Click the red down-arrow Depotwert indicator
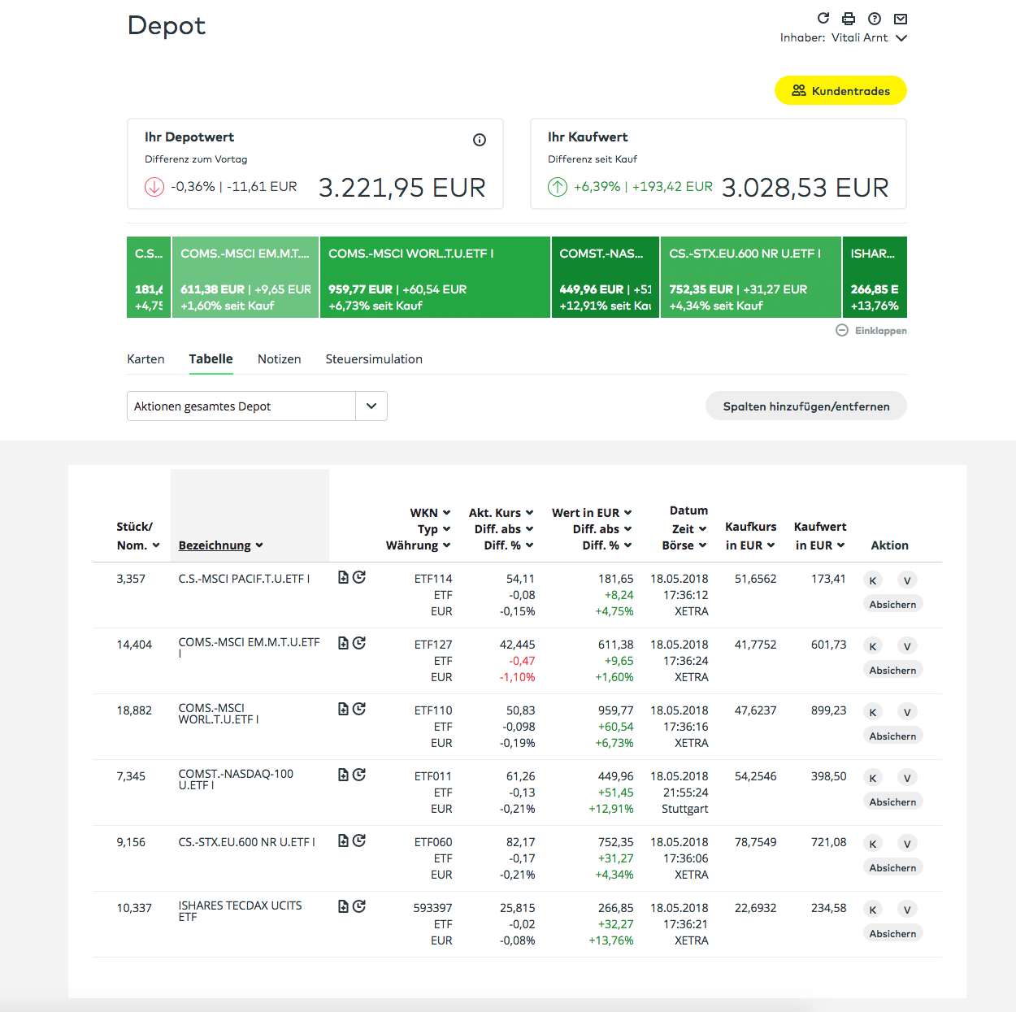This screenshot has width=1016, height=1012. 154,187
